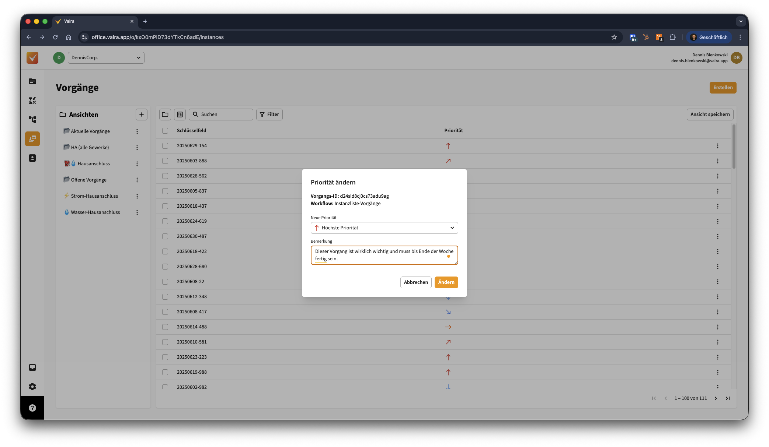Open the Neue Priorität dropdown
The width and height of the screenshot is (769, 447).
[384, 228]
